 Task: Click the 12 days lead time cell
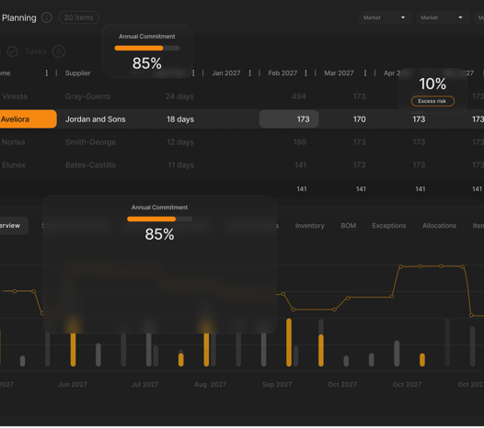point(180,142)
